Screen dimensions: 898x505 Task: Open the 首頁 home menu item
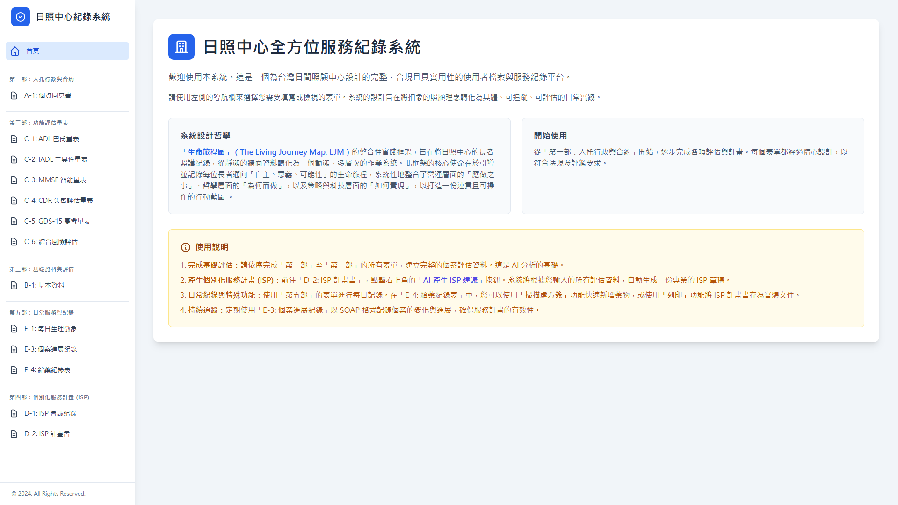[x=67, y=51]
